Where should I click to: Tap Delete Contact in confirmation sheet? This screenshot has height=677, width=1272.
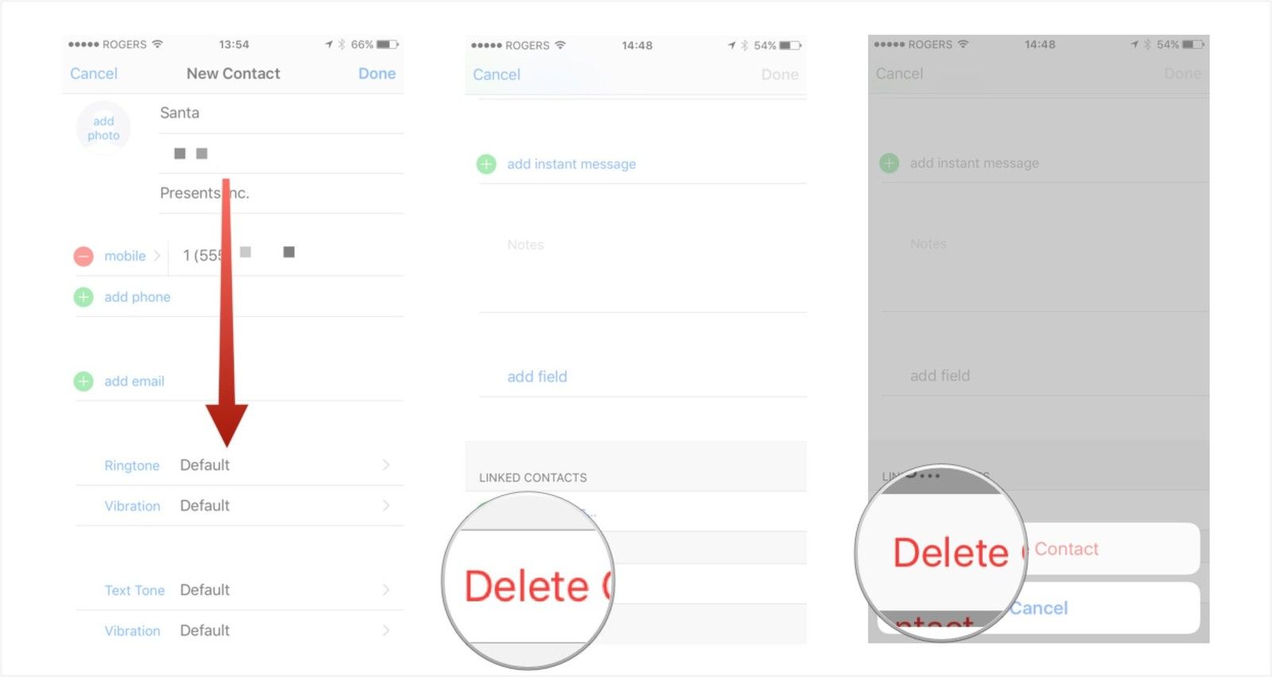tap(1038, 548)
